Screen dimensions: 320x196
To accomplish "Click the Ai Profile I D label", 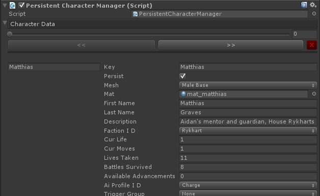I will [122, 185].
